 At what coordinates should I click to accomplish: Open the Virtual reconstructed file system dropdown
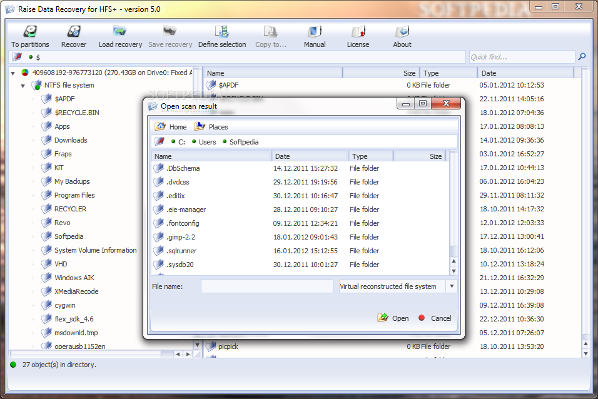[452, 286]
